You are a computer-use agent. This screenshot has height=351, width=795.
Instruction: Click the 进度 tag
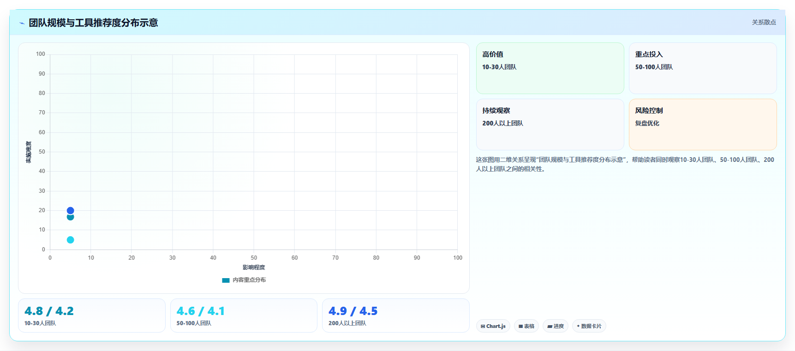[555, 326]
